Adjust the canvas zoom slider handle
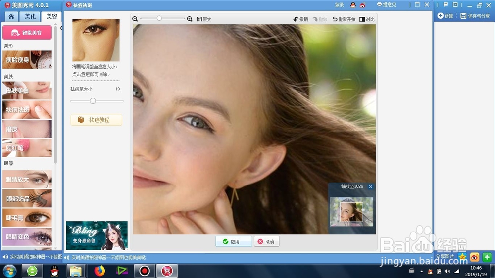The width and height of the screenshot is (495, 278). [159, 18]
